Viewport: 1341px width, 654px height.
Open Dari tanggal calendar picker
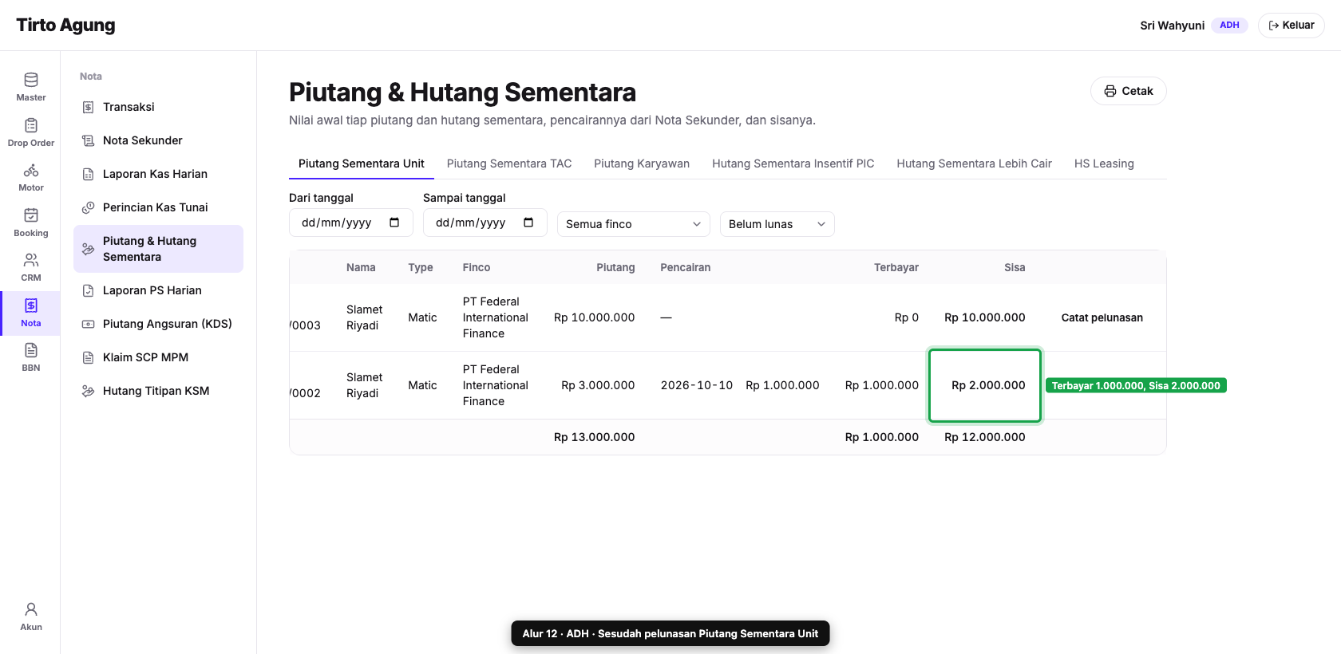click(394, 223)
